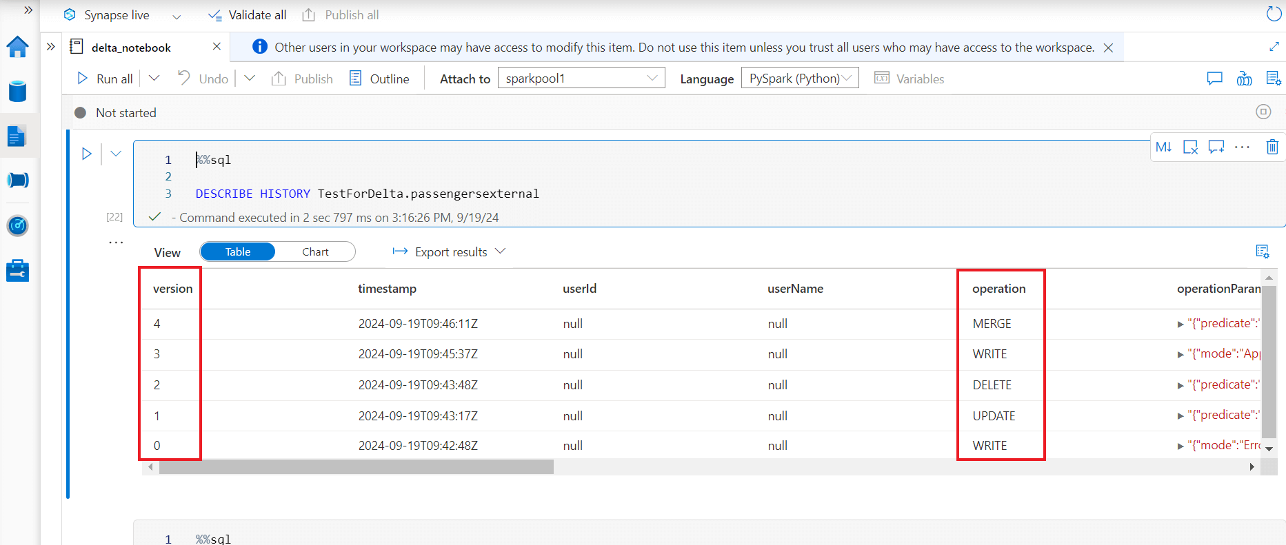Switch results view to Chart
The image size is (1286, 545).
(315, 252)
